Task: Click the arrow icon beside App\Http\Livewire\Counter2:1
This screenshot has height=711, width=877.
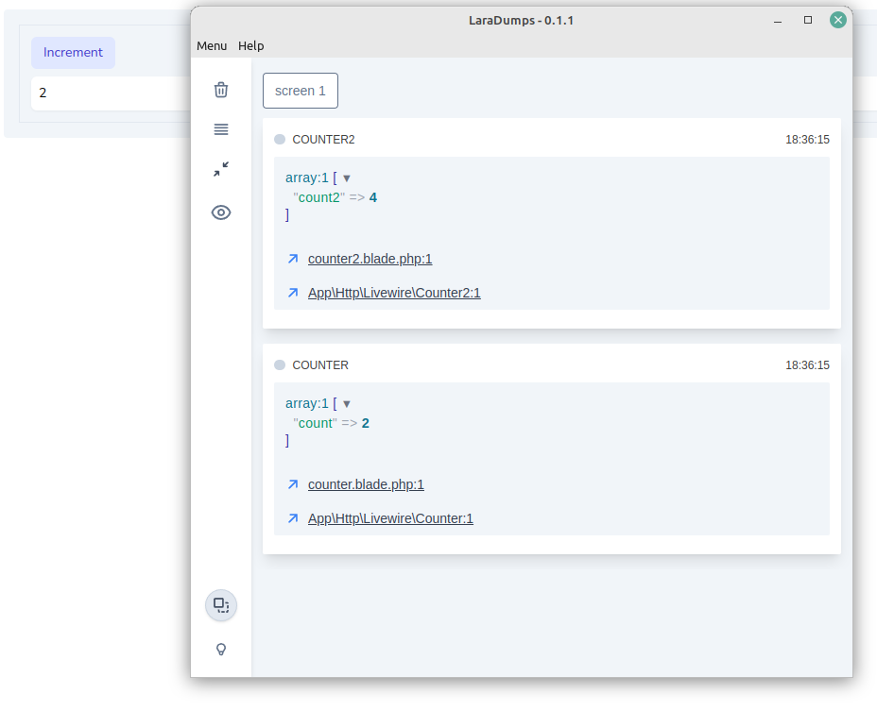Action: (x=293, y=293)
